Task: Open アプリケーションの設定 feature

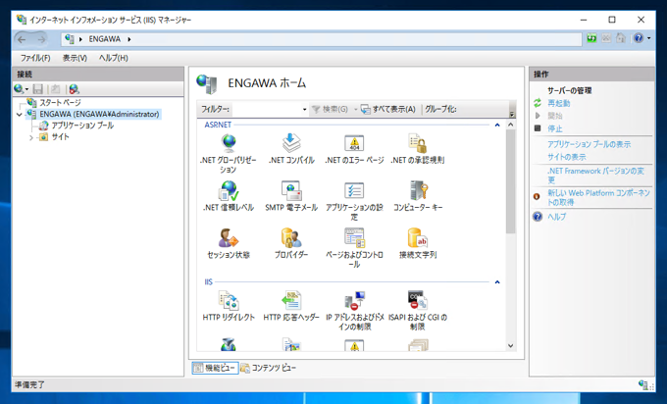Action: 354,201
